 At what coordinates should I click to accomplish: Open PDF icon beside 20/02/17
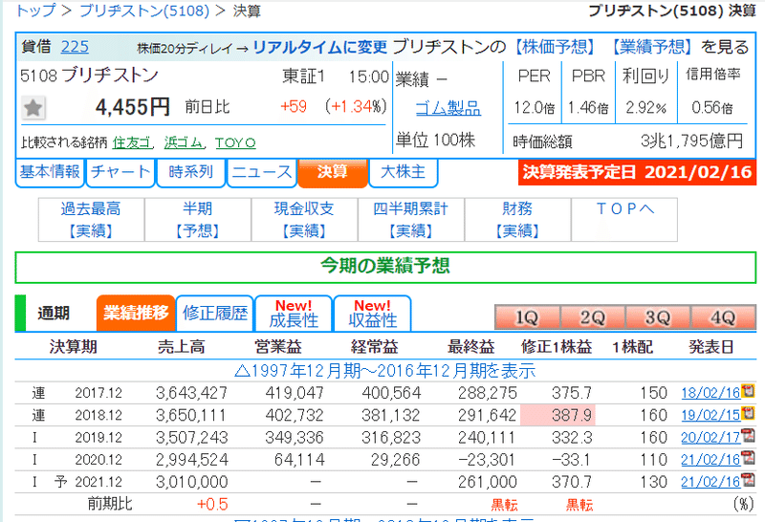(x=748, y=436)
